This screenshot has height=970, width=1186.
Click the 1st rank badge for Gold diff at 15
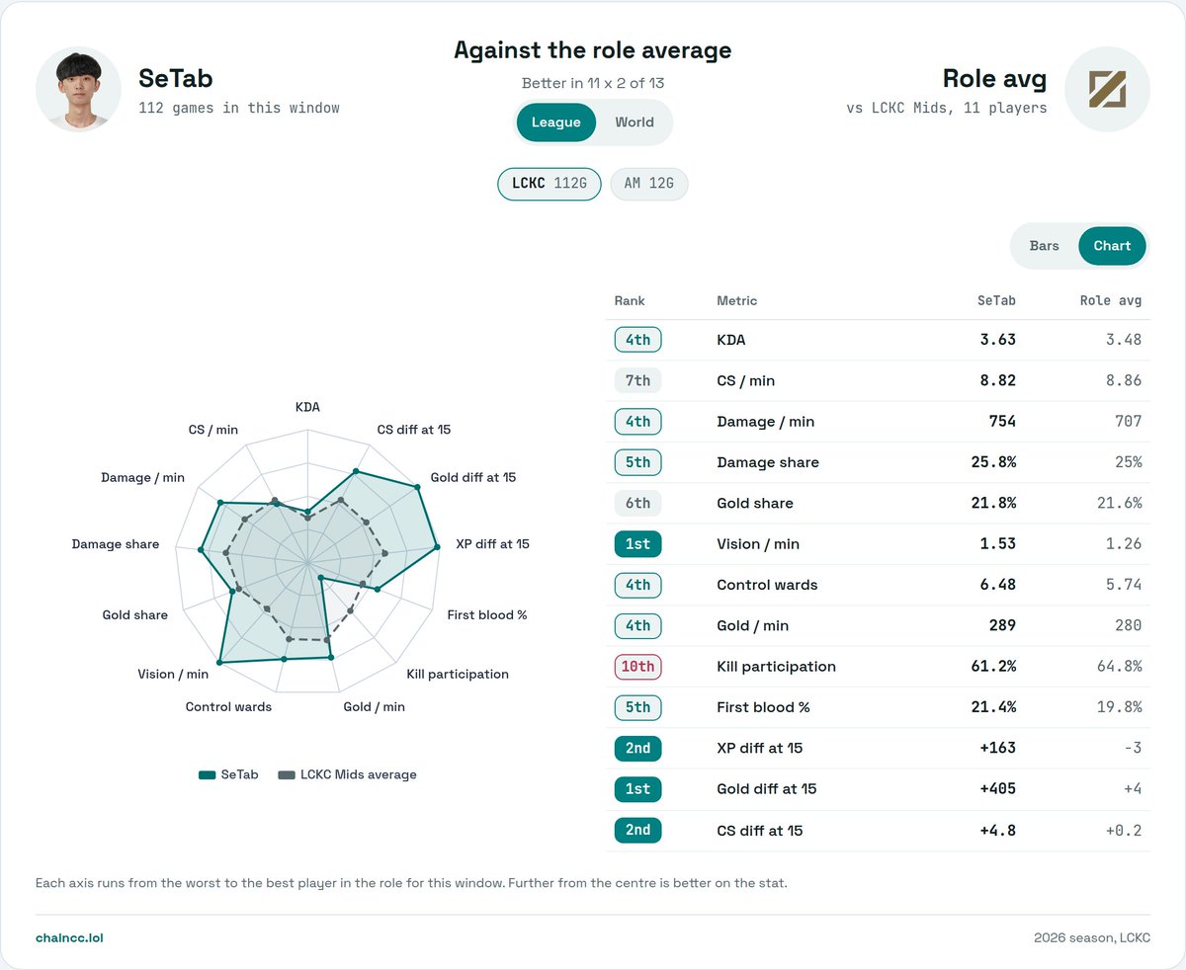[637, 789]
